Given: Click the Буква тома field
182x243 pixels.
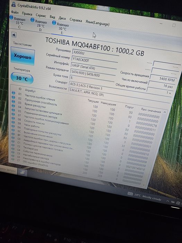Looking at the screenshot, I should [92, 79].
